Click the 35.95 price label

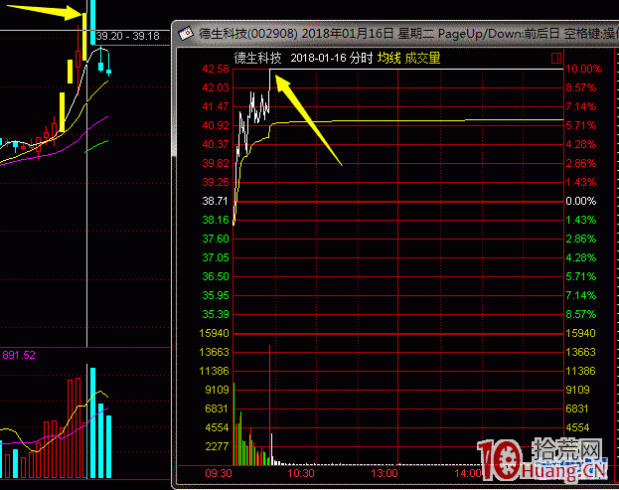[x=216, y=295]
